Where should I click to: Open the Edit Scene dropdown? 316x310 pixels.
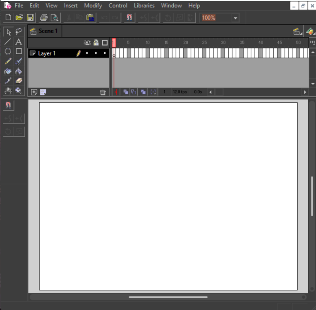pyautogui.click(x=296, y=31)
